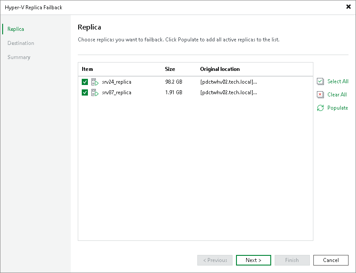Open the Replica wizard step
Image resolution: width=356 pixels, height=273 pixels.
[16, 29]
